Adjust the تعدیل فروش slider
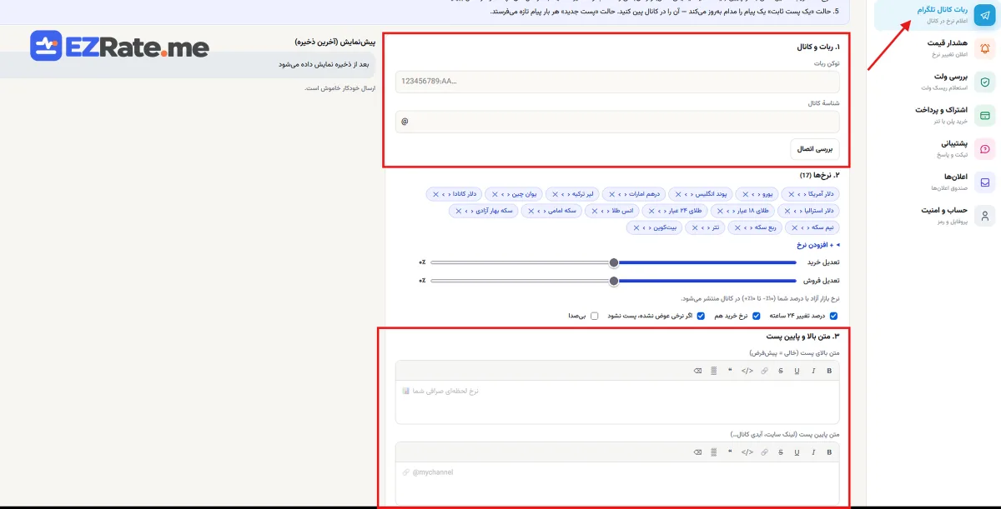This screenshot has width=1001, height=509. click(614, 281)
